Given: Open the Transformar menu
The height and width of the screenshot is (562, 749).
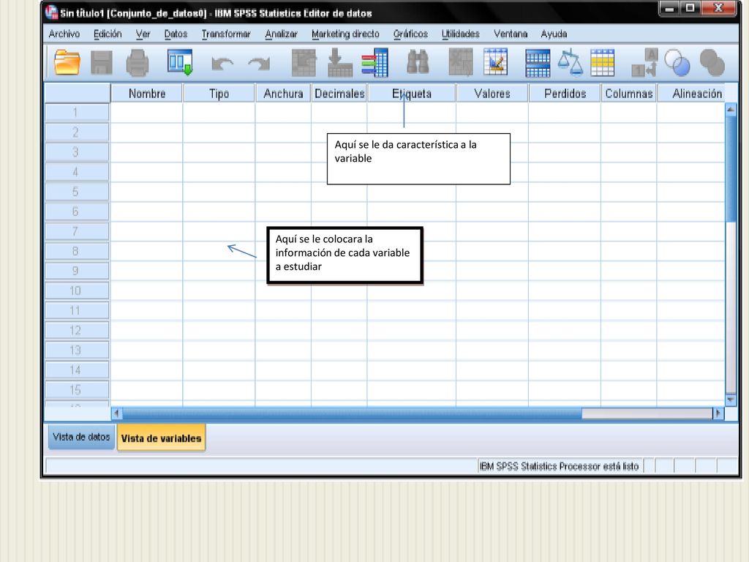Looking at the screenshot, I should [x=226, y=34].
